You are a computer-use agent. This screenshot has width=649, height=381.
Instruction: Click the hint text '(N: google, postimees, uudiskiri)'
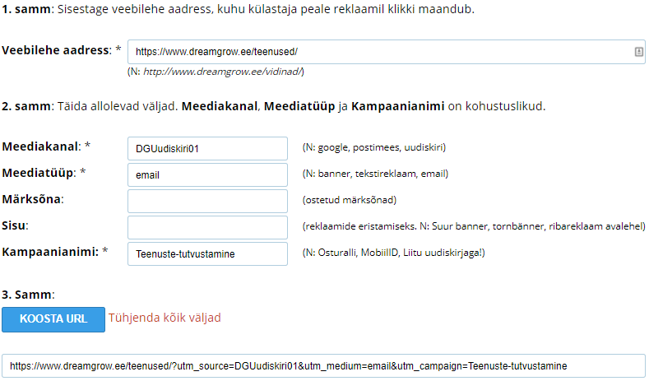click(374, 147)
